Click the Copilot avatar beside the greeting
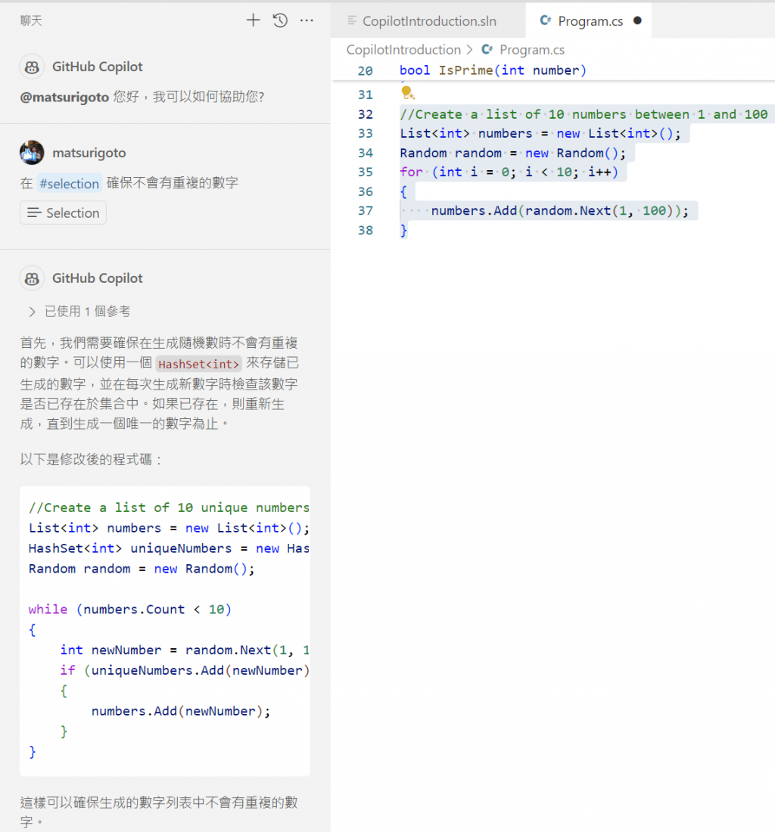 [32, 67]
